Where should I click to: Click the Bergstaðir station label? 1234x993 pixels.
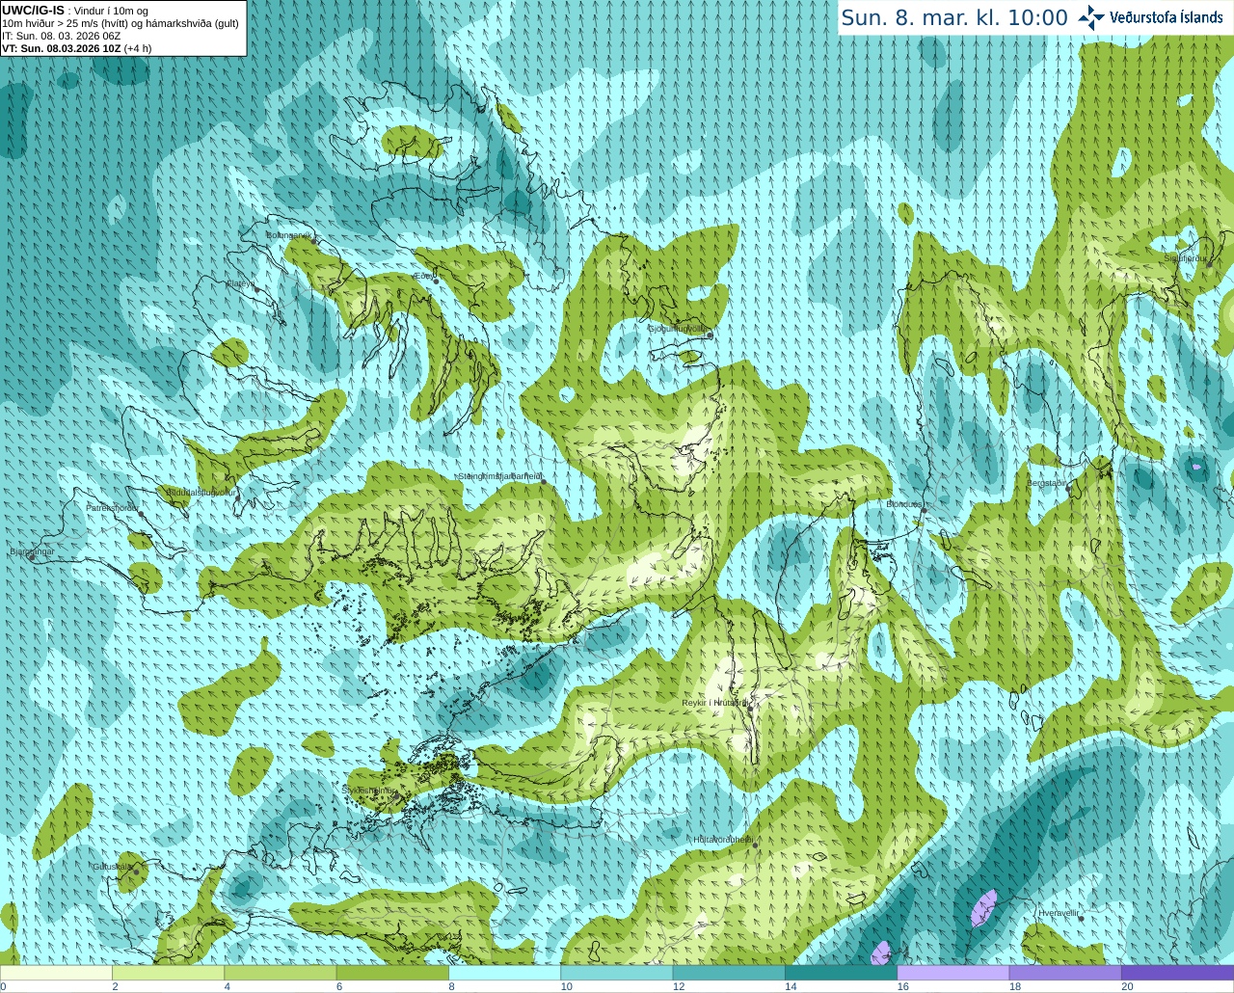pos(1047,483)
